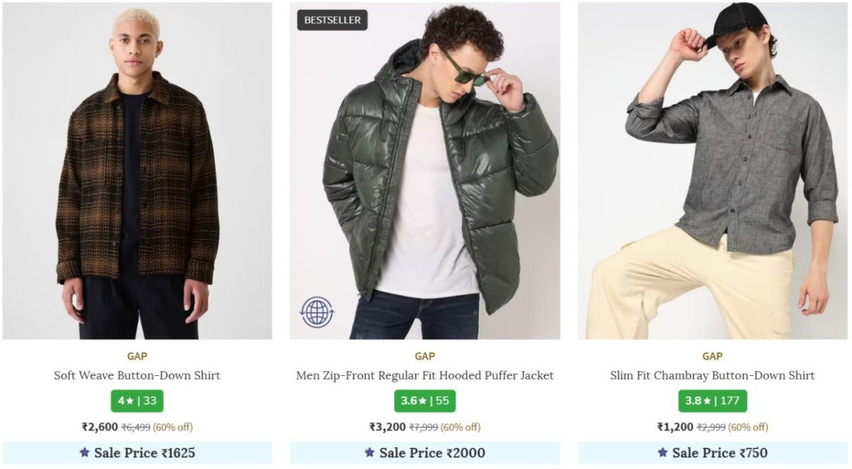Click the ₹3,200 price of puffer jacket
The image size is (852, 469).
coord(387,427)
